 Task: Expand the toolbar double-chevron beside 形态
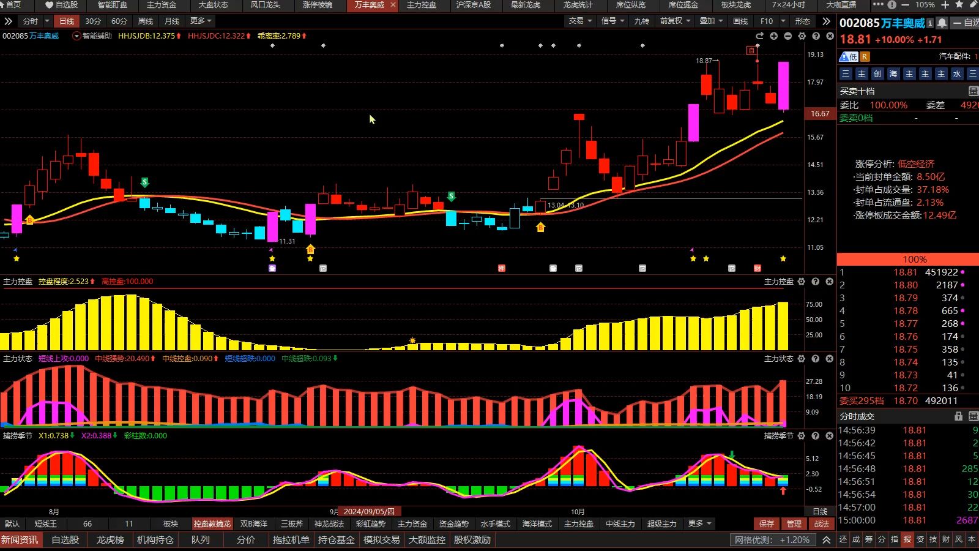827,21
